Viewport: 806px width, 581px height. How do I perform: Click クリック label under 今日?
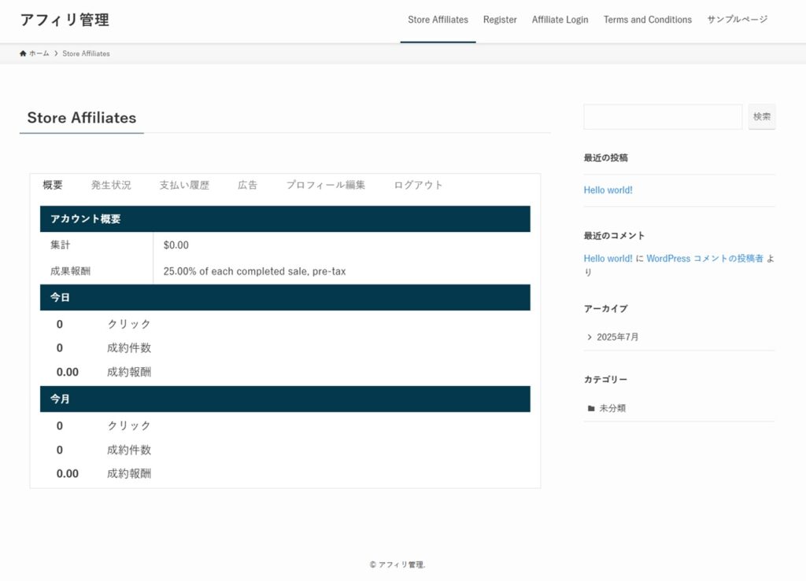click(x=129, y=325)
